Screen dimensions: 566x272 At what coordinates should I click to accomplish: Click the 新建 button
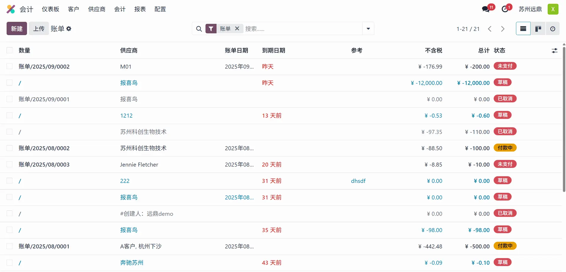(17, 29)
